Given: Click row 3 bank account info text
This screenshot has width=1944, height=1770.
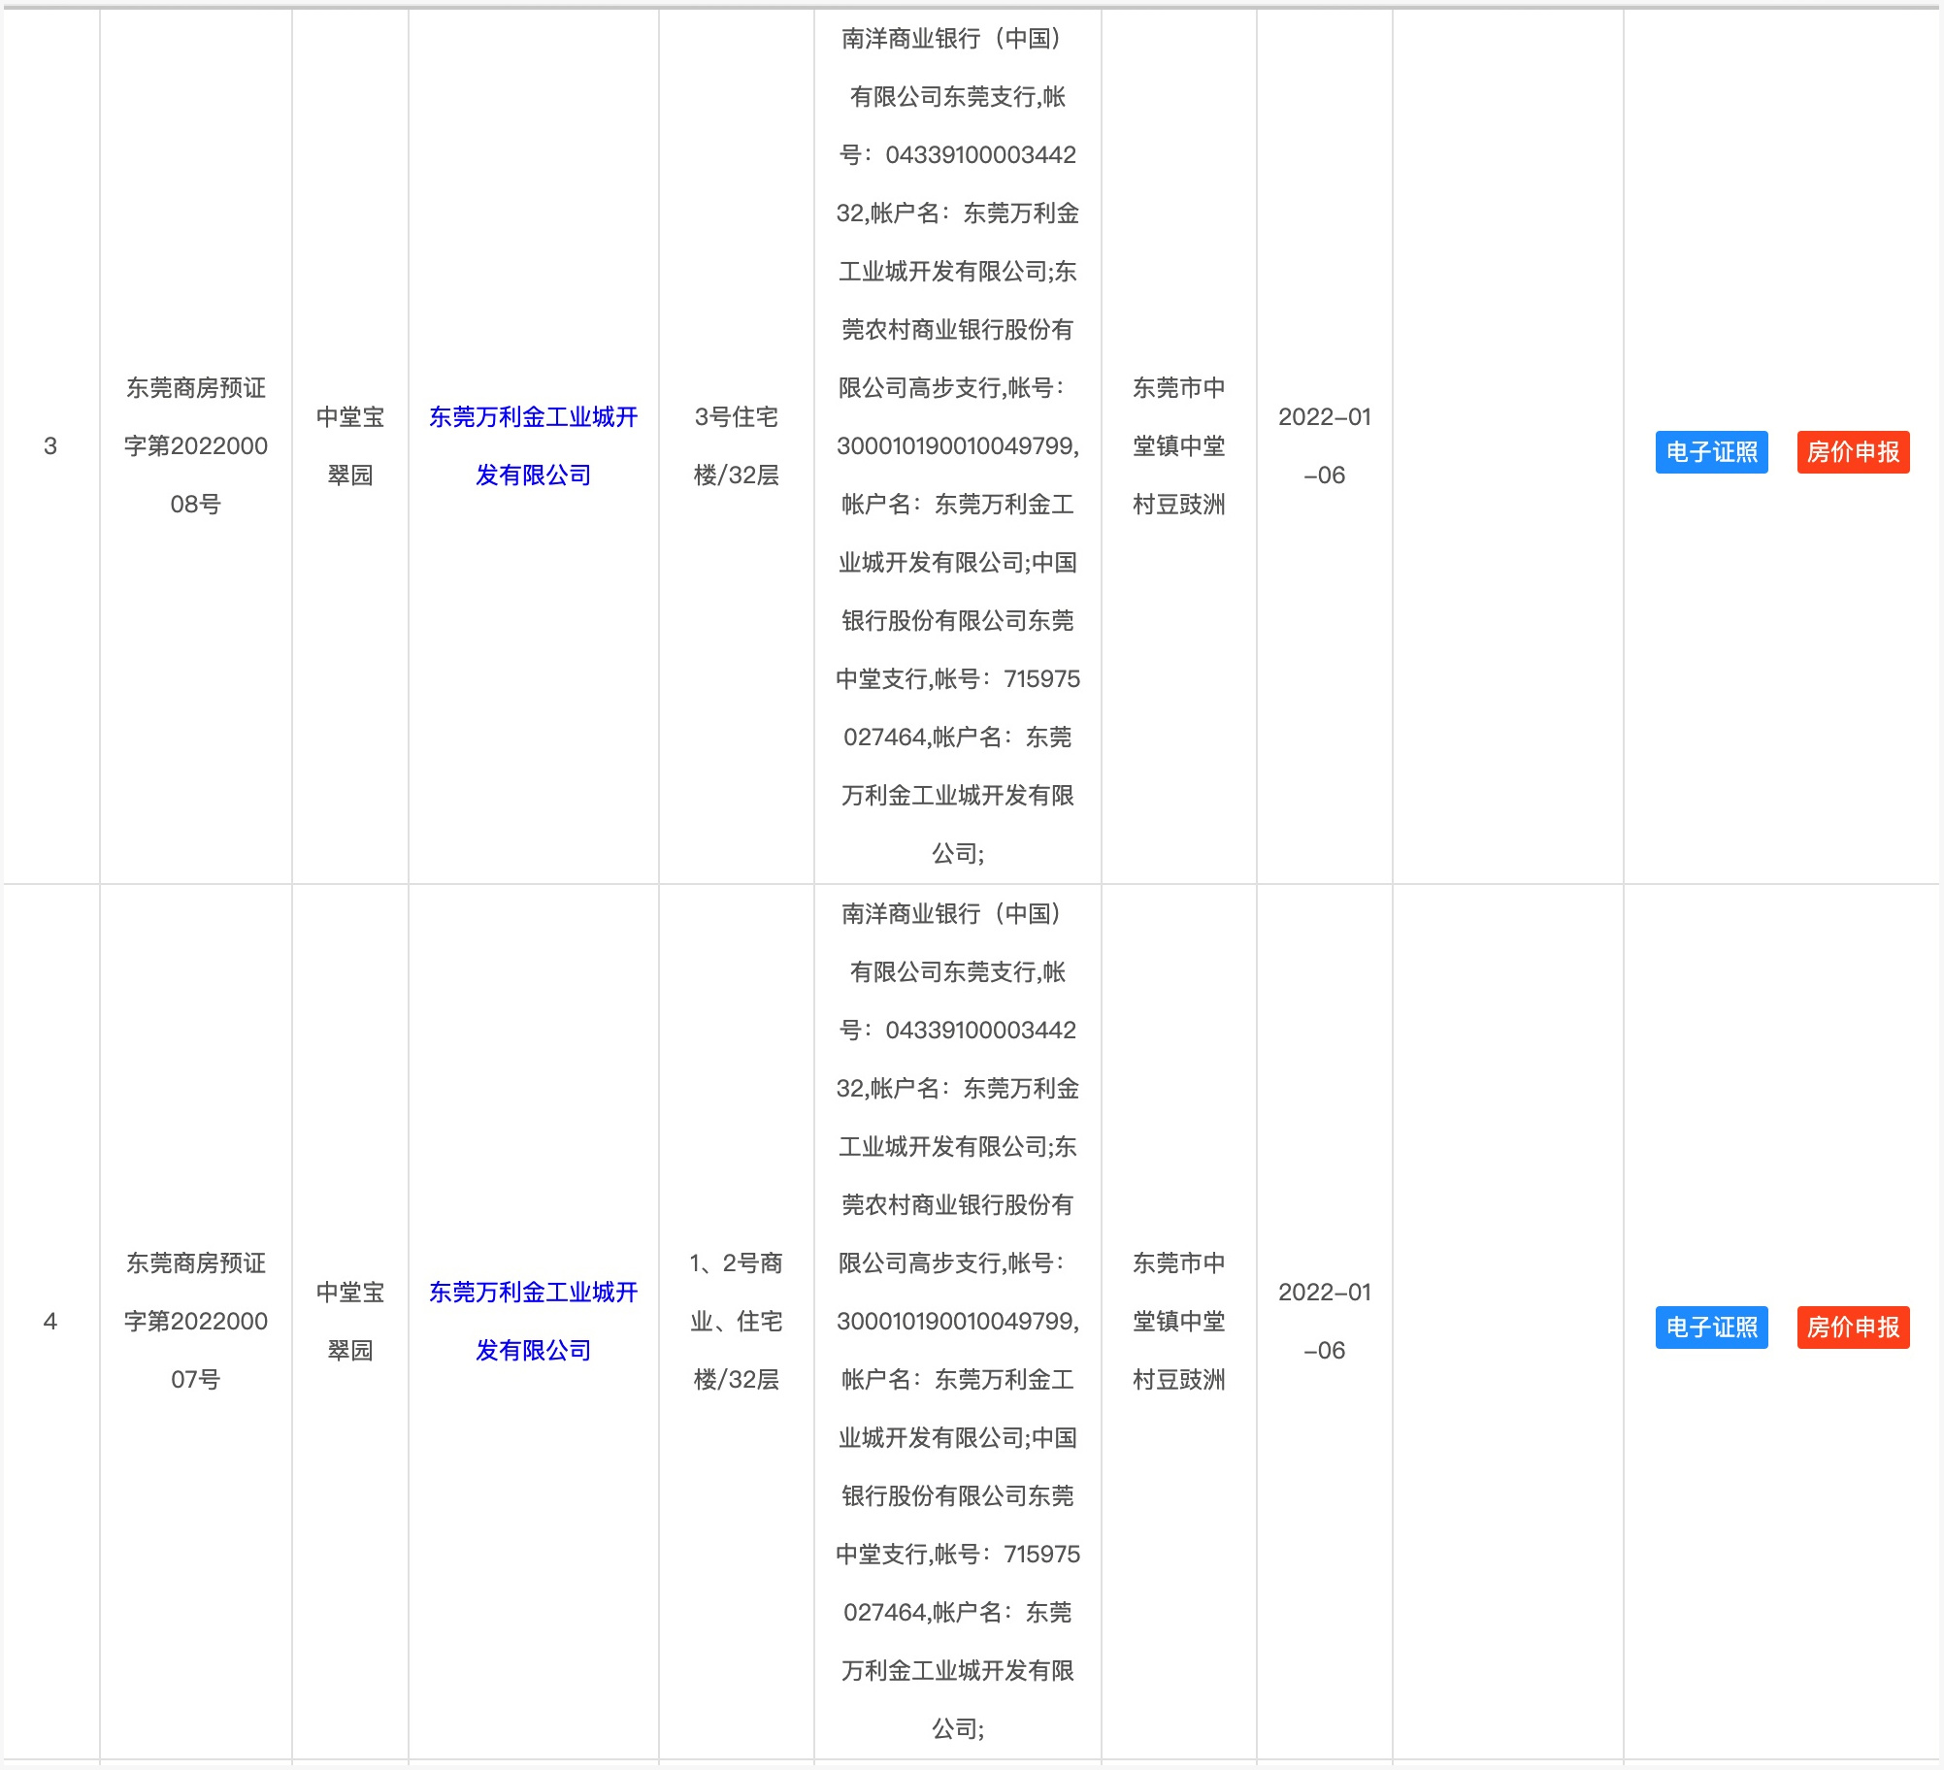Looking at the screenshot, I should tap(958, 446).
